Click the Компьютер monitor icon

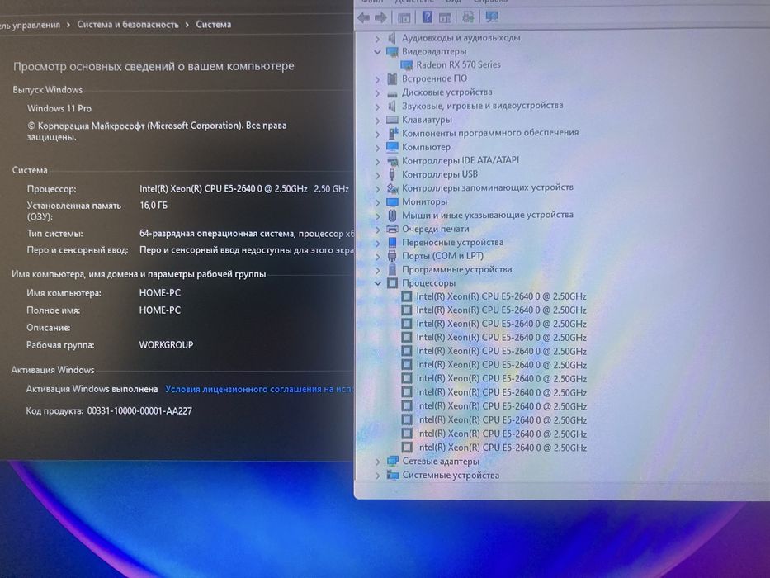tap(392, 146)
